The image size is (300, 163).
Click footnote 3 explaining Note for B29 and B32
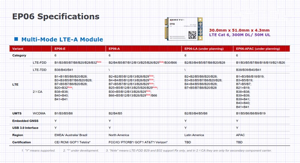pyautogui.click(x=189, y=151)
